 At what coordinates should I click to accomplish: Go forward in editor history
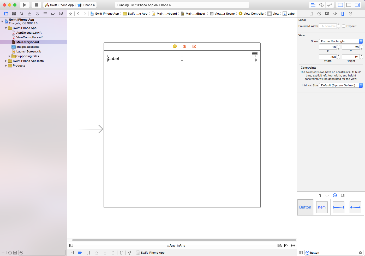(x=85, y=14)
